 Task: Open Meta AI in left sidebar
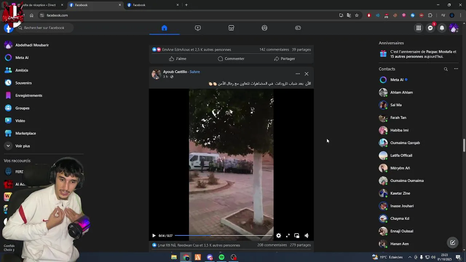(22, 57)
